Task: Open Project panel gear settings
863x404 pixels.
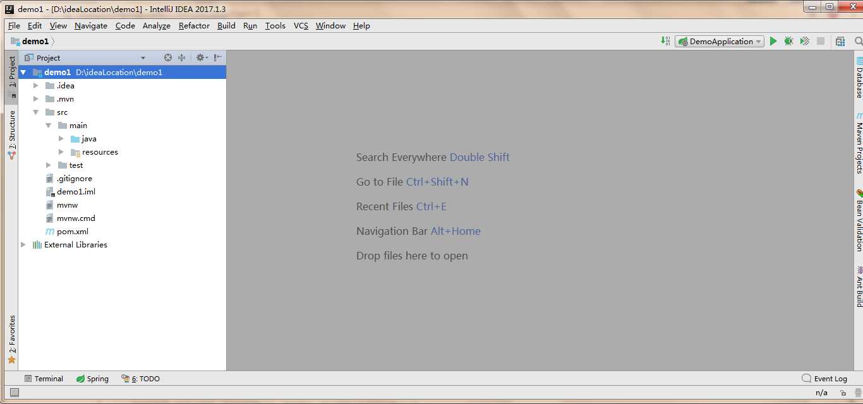Action: (x=202, y=57)
